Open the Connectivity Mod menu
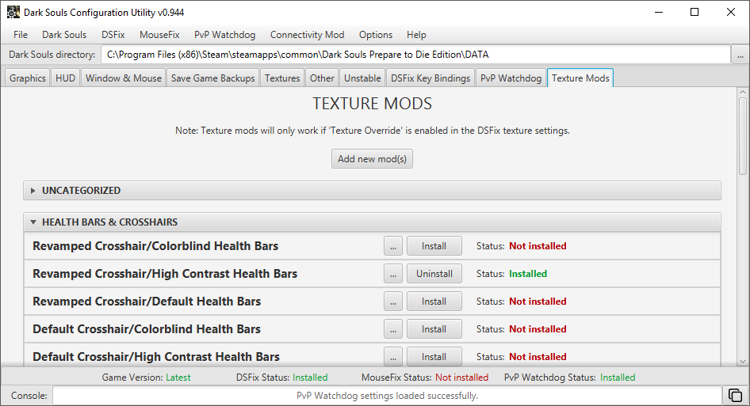The width and height of the screenshot is (750, 406). tap(307, 35)
